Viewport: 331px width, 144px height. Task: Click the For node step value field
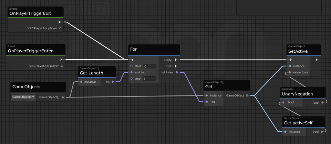149,79
